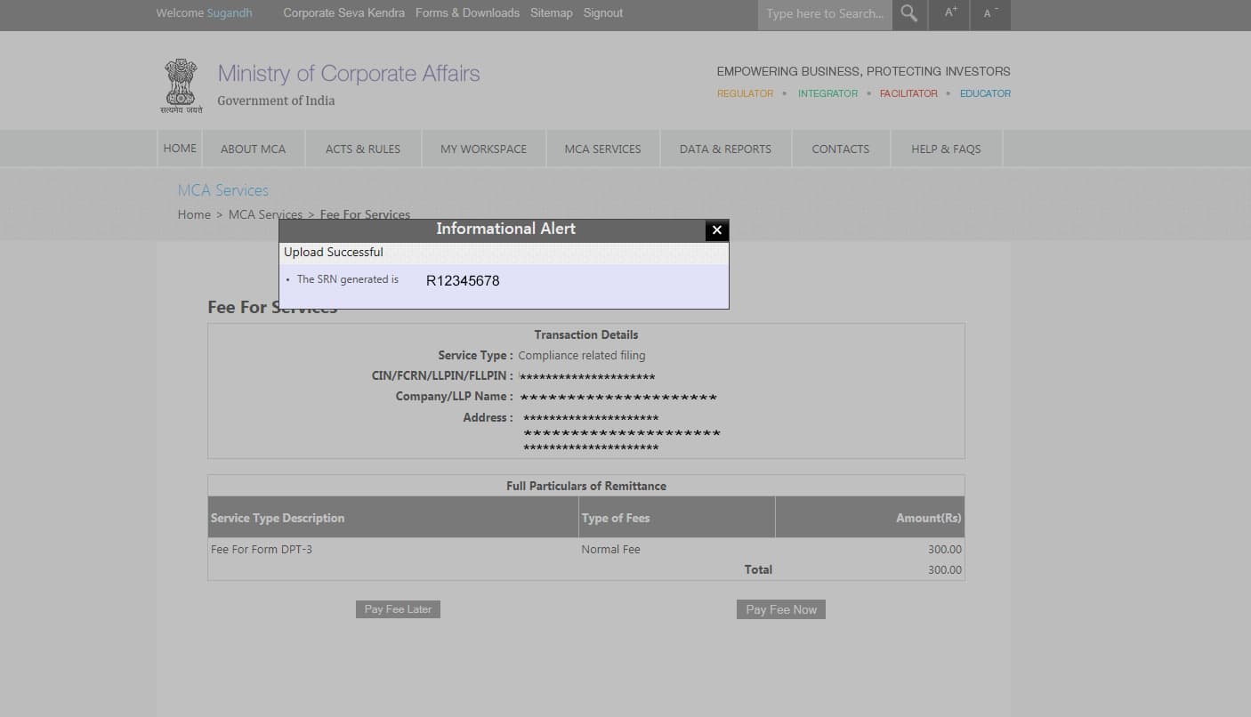Click the Upload Successful message text
The width and height of the screenshot is (1251, 717).
click(334, 253)
